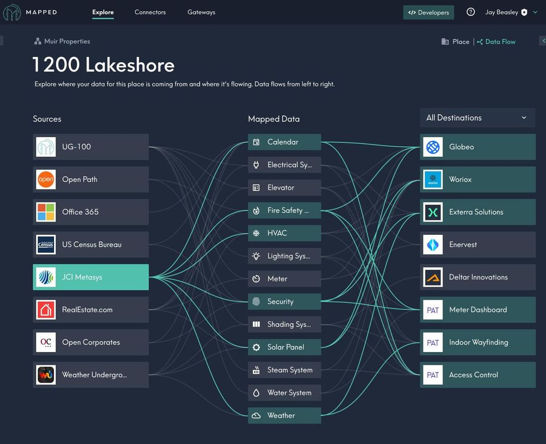The image size is (546, 444).
Task: Switch to the Place view
Action: point(456,42)
